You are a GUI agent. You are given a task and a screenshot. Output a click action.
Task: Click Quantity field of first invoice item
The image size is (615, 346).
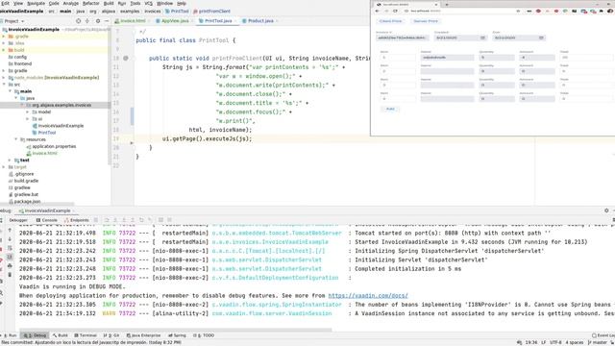[x=497, y=58]
